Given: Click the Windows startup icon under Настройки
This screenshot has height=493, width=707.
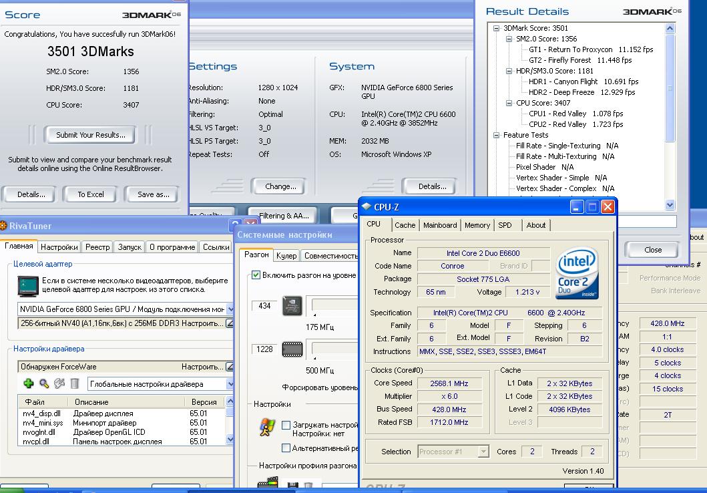Looking at the screenshot, I should (x=267, y=428).
